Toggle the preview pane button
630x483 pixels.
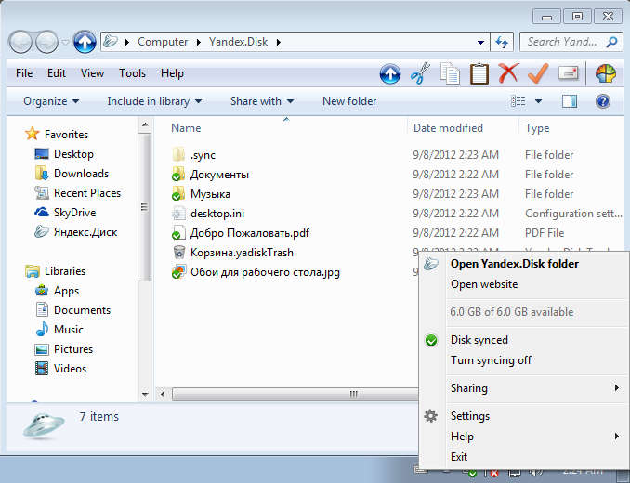point(569,101)
